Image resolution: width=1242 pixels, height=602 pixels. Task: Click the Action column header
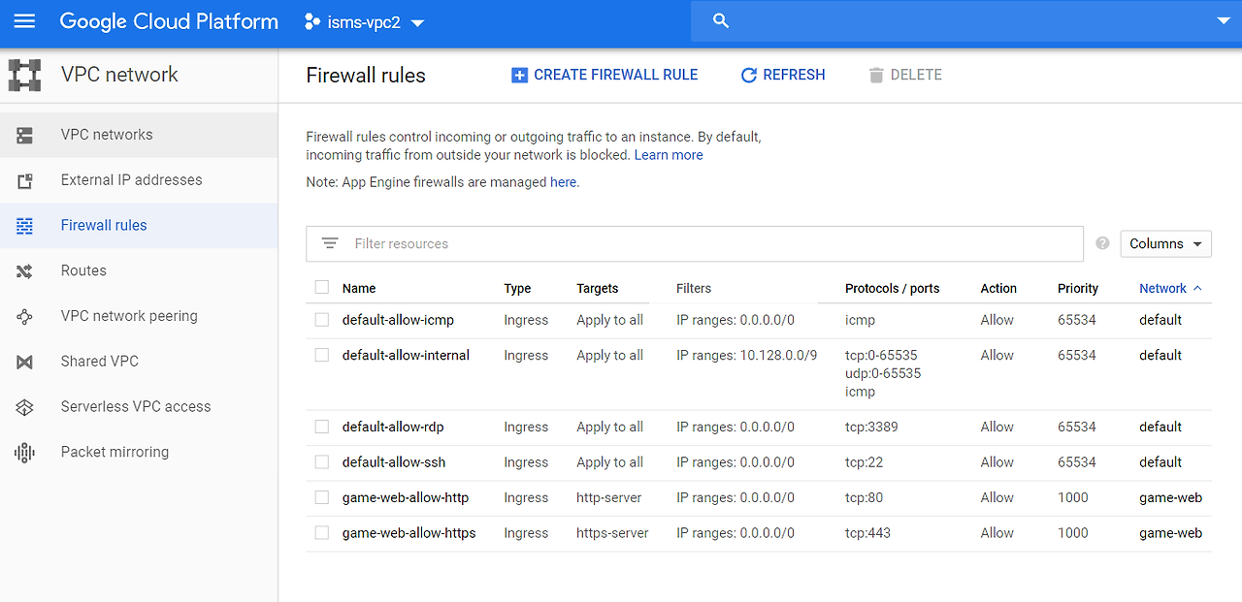998,288
